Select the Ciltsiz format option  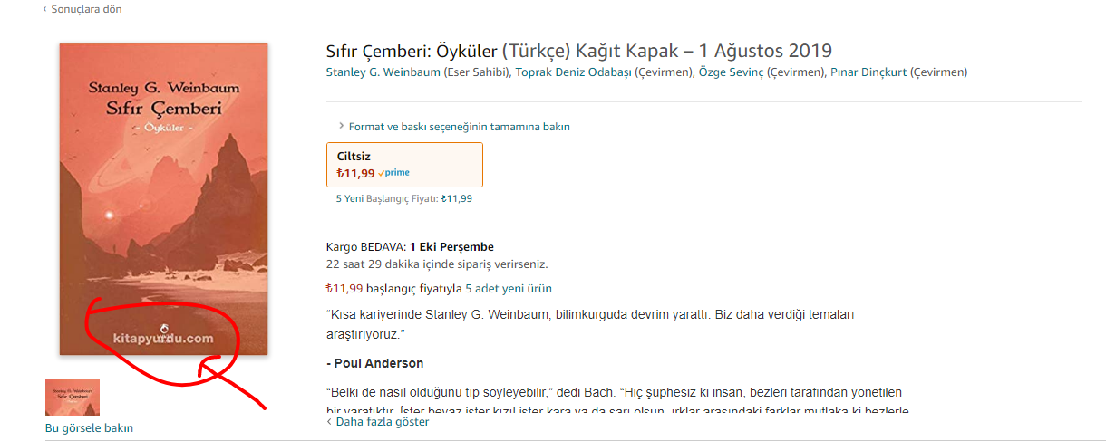[x=404, y=165]
